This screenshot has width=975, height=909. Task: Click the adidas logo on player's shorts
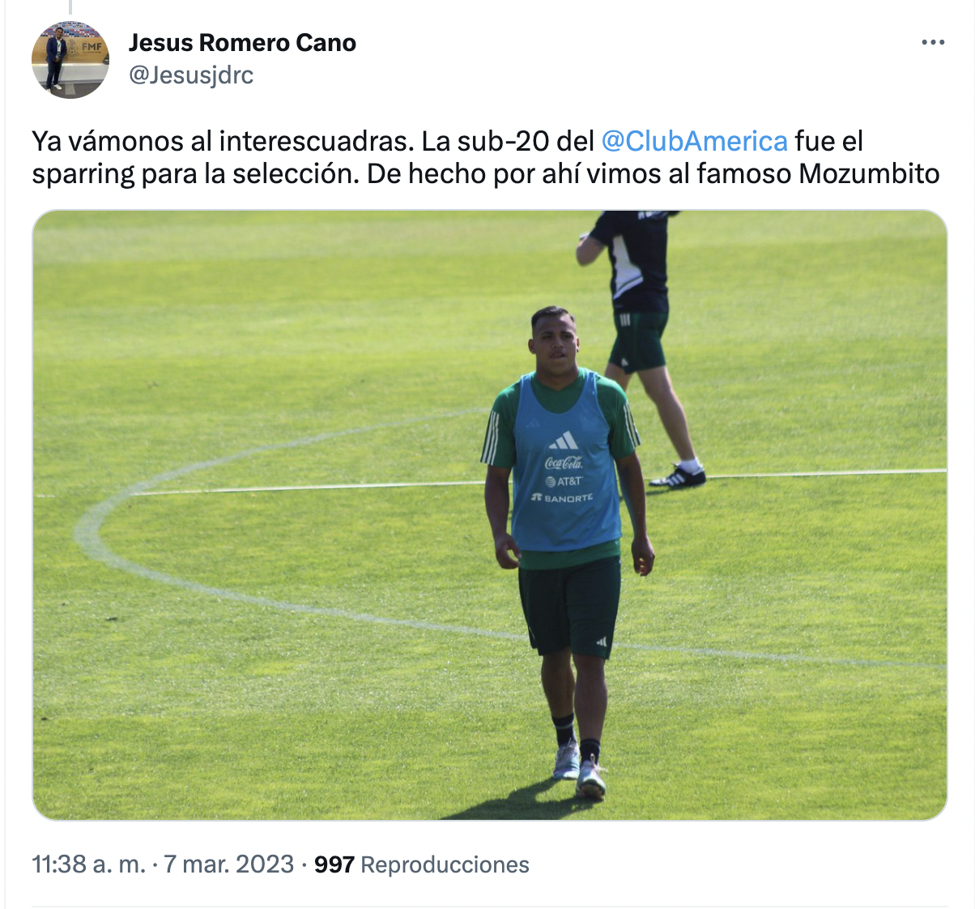[x=602, y=642]
